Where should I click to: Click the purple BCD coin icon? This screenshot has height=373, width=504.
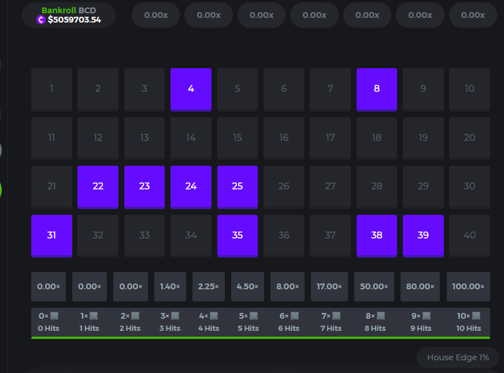41,20
